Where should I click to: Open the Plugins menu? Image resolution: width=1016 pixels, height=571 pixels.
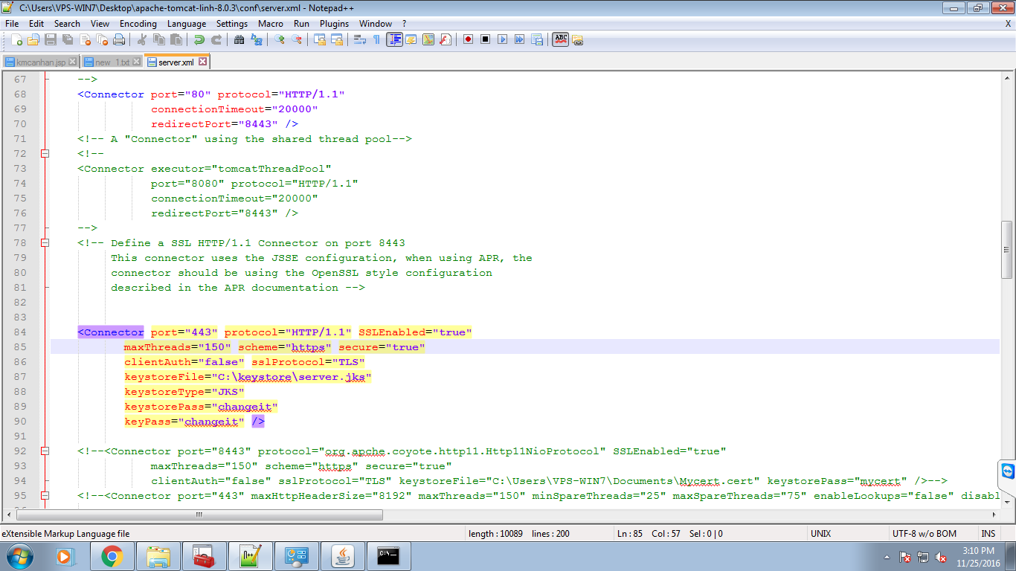click(334, 24)
